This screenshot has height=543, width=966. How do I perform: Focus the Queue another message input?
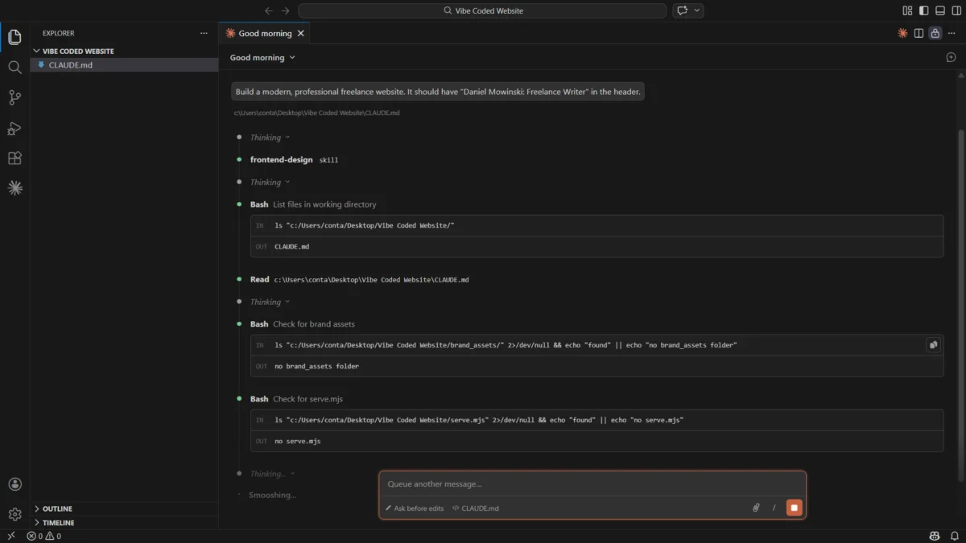pyautogui.click(x=592, y=484)
